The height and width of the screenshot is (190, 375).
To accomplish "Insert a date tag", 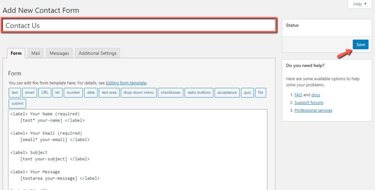I will click(x=91, y=93).
